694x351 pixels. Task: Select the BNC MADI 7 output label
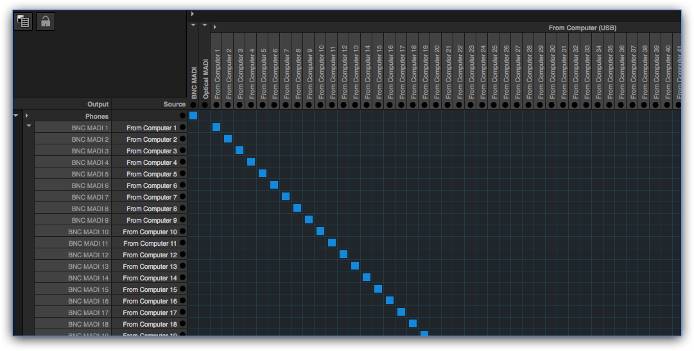(x=90, y=197)
